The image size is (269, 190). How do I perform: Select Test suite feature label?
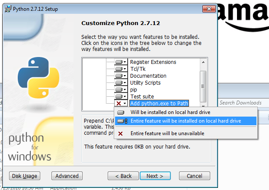tap(142, 97)
